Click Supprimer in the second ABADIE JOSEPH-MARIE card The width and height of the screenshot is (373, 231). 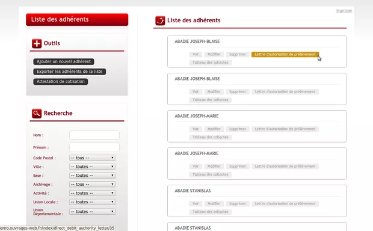pos(238,167)
